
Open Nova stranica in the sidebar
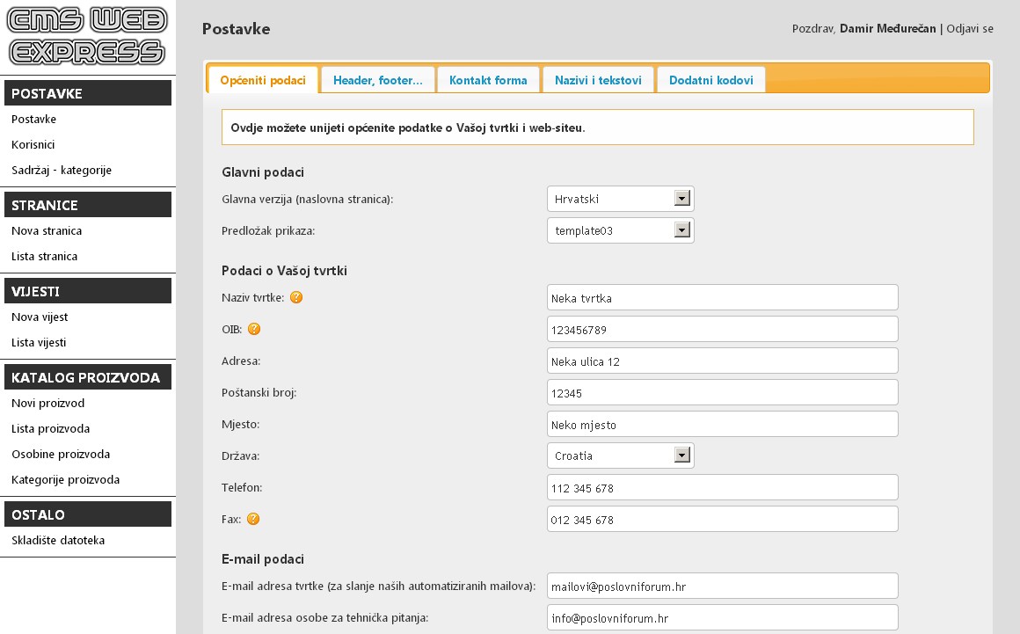point(45,230)
